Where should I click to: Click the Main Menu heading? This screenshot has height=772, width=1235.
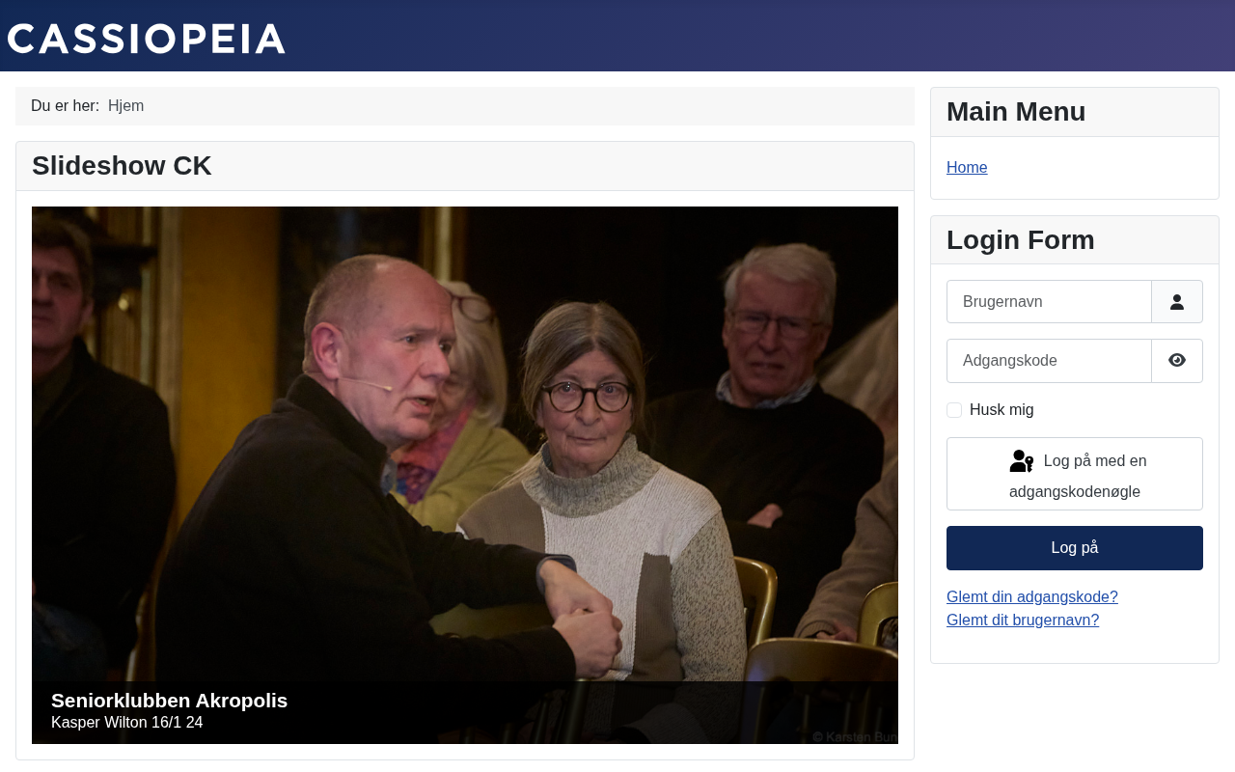coord(1016,112)
